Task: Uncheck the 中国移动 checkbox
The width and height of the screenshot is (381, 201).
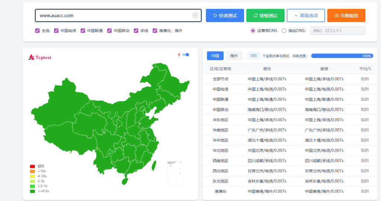Action: 109,30
